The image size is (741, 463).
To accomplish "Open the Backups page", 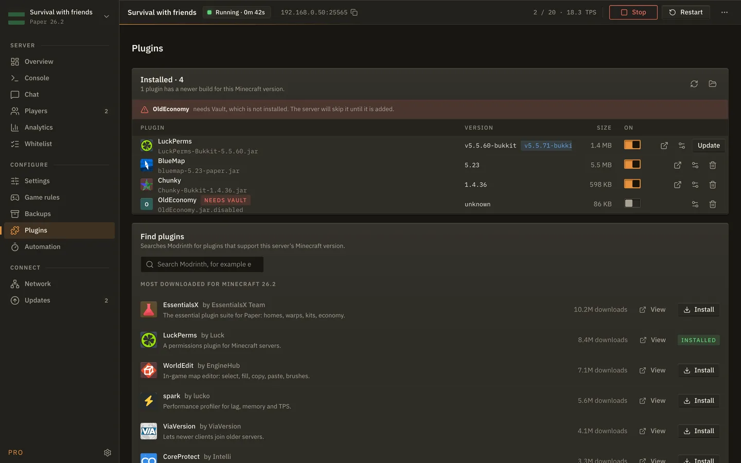I will click(x=60, y=214).
